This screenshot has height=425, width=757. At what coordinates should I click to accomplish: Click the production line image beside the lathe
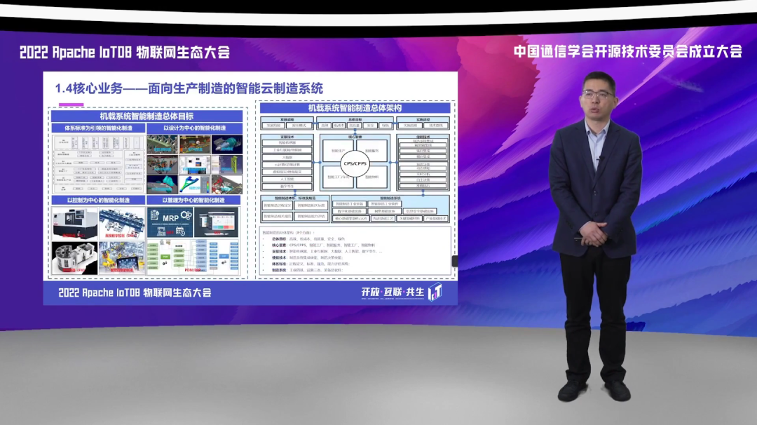click(122, 224)
